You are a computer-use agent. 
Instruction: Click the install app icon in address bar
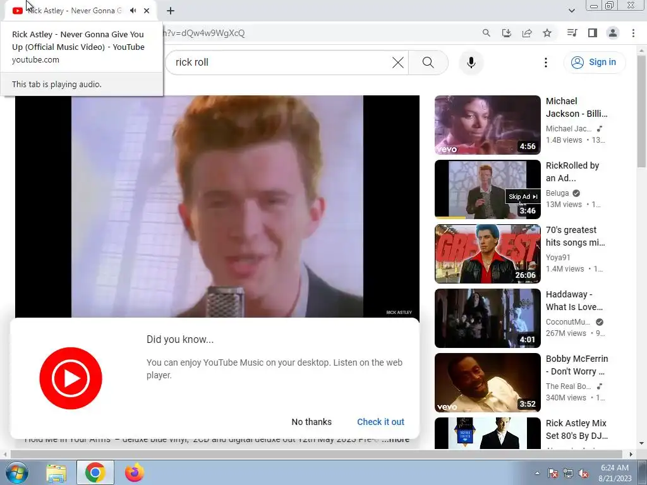[x=507, y=33]
